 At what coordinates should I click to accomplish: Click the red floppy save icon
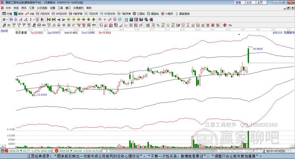141,20
